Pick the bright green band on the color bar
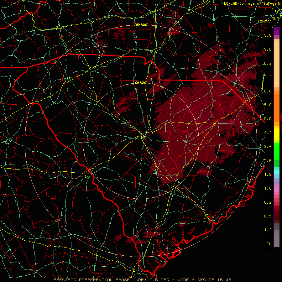282x282 pixels. click(277, 151)
